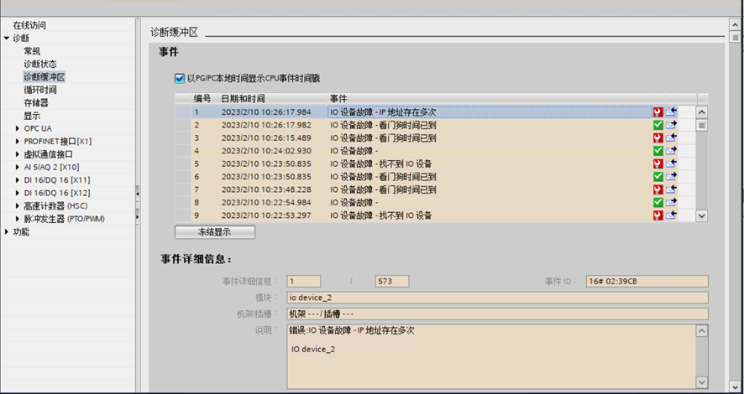Image resolution: width=744 pixels, height=394 pixels.
Task: Click the envelope icon in event row 4
Action: (671, 151)
